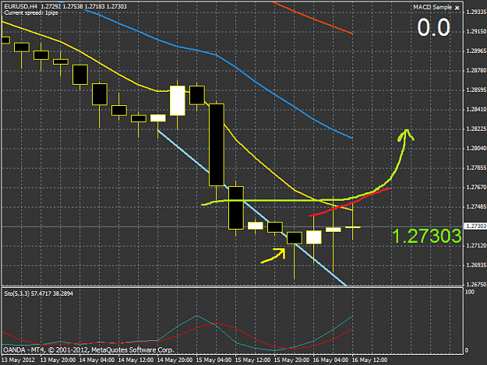Click the '16 May 12:00' time axis label
The width and height of the screenshot is (487, 365).
(x=369, y=360)
